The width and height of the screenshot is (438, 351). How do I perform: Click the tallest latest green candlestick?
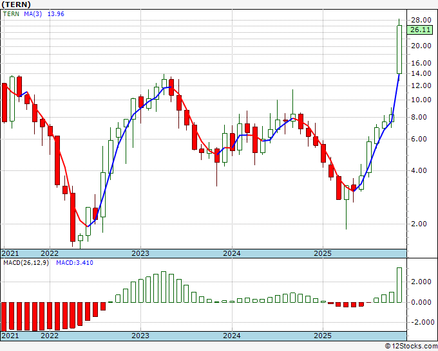click(399, 50)
